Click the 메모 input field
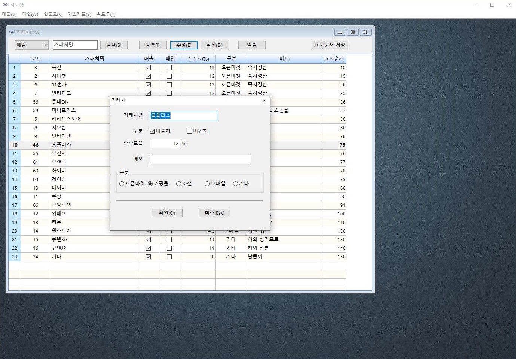 200,160
